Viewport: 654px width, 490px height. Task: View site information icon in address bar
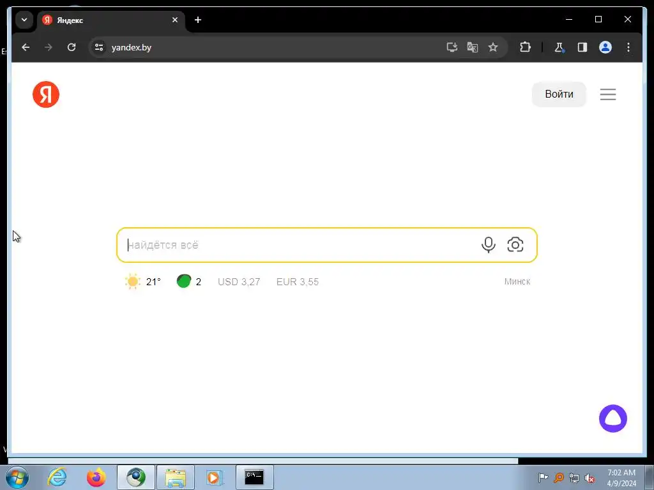point(99,47)
